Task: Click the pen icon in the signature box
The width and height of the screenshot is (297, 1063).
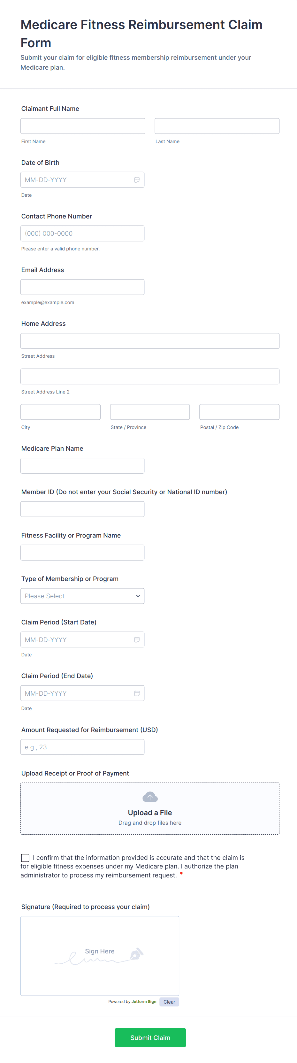Action: [137, 954]
